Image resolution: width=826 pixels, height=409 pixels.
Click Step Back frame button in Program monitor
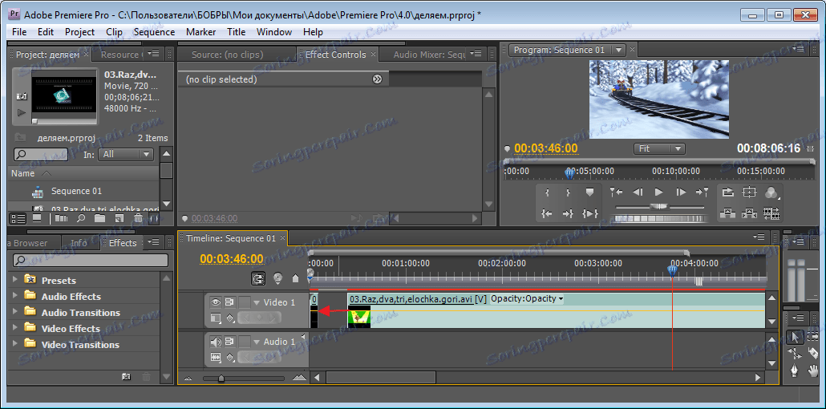(638, 192)
